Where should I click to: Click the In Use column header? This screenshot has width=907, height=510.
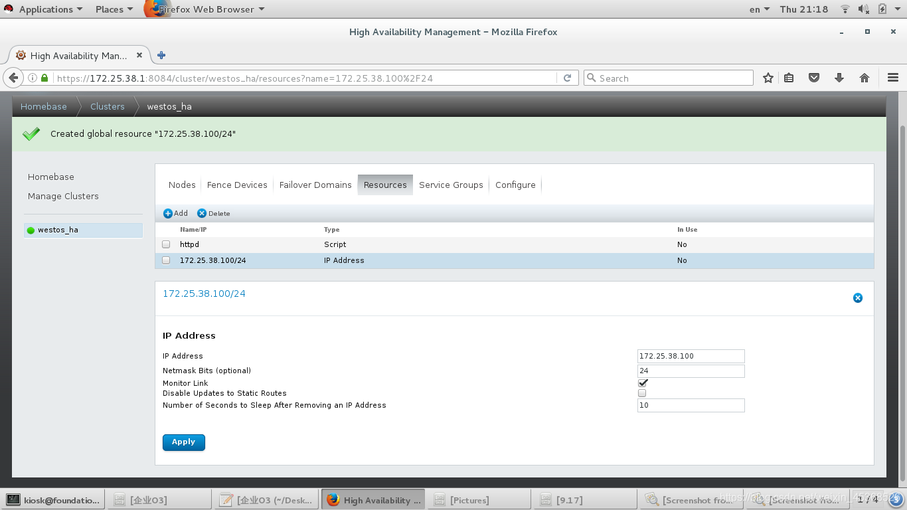click(687, 229)
